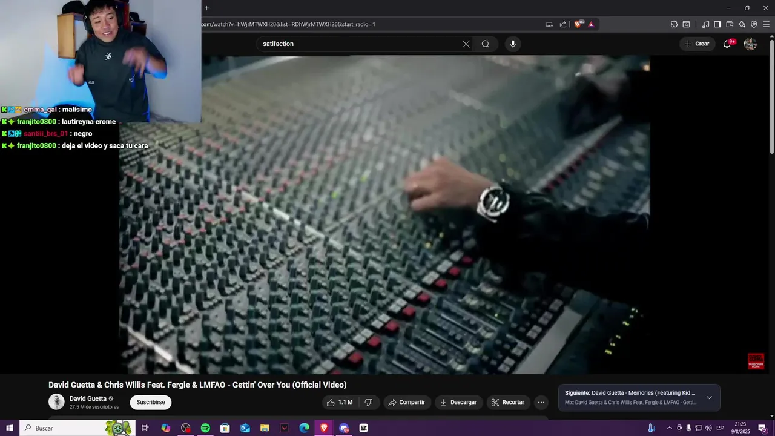Open David Guetta channel name link
The image size is (775, 436).
(x=88, y=398)
